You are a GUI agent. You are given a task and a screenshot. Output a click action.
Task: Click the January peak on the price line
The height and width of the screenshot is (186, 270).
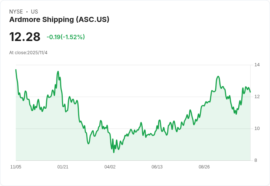(58, 71)
